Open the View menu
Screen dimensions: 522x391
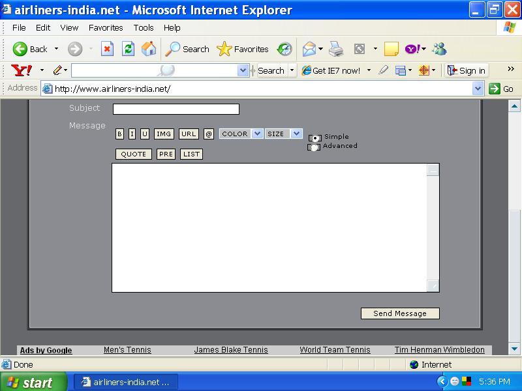coord(69,27)
